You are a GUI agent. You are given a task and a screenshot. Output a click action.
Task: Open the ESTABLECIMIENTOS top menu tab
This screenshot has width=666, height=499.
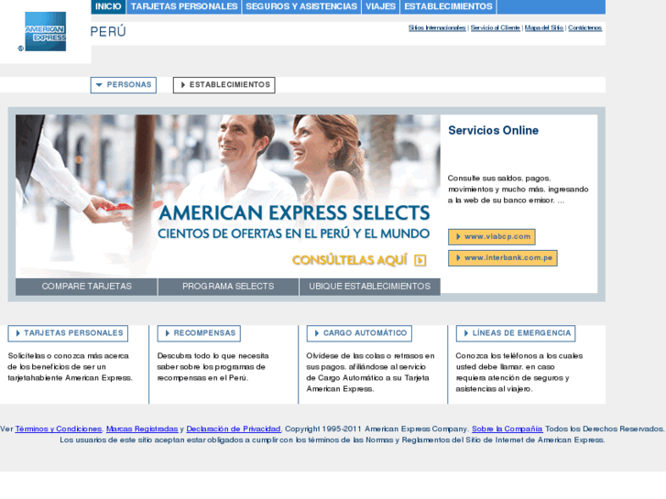[448, 6]
